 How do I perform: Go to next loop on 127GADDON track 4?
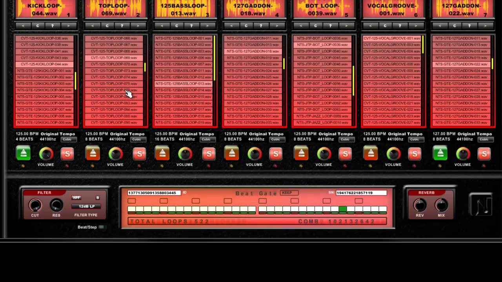point(276,26)
